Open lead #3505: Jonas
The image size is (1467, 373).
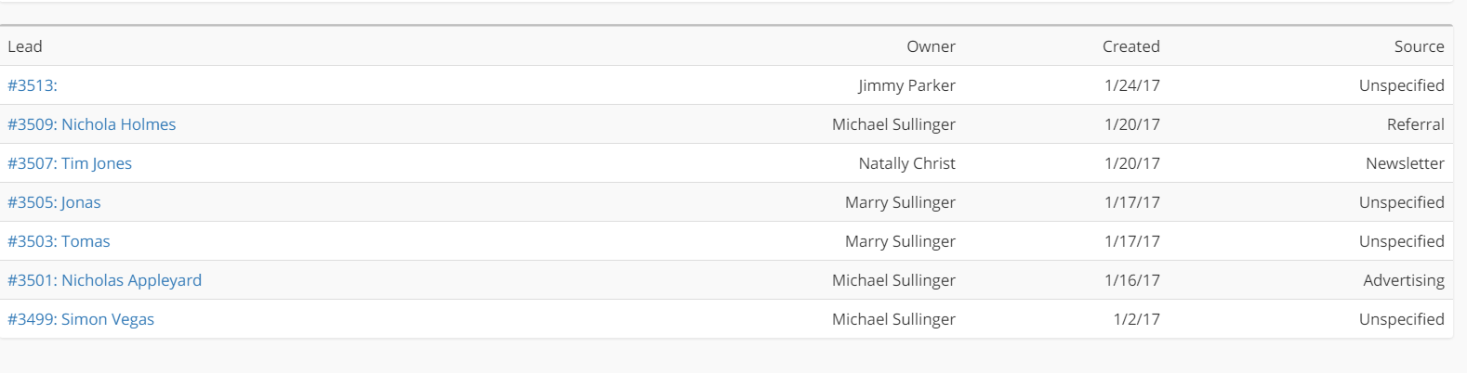tap(54, 202)
